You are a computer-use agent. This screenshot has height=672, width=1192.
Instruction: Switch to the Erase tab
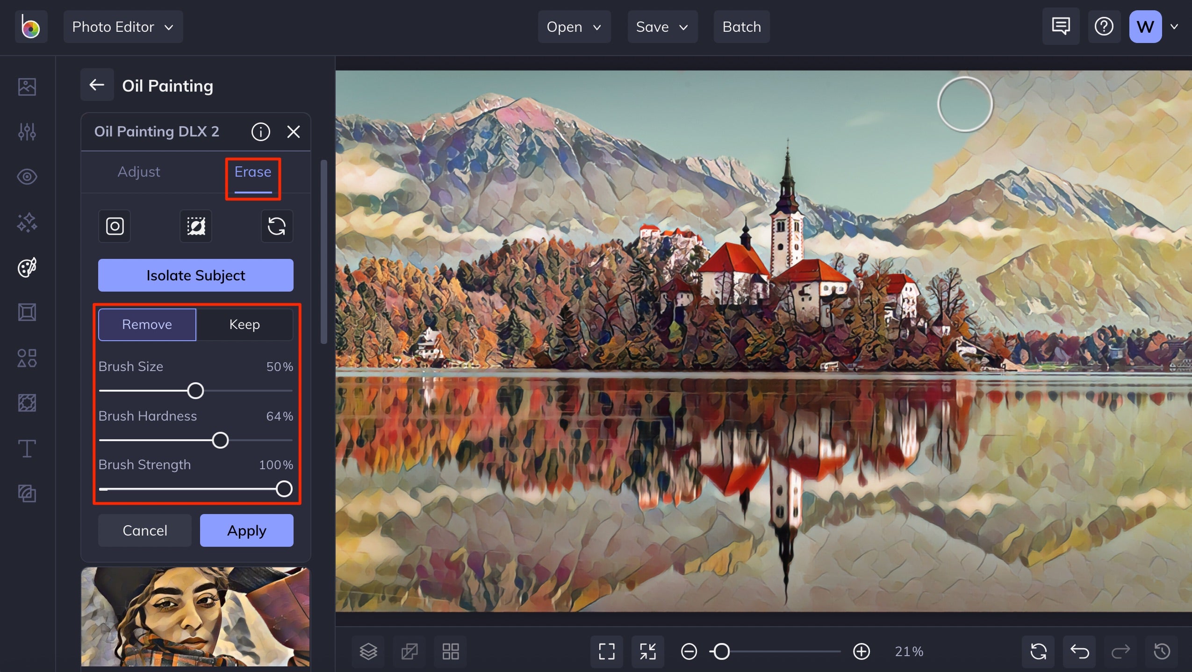pos(252,172)
